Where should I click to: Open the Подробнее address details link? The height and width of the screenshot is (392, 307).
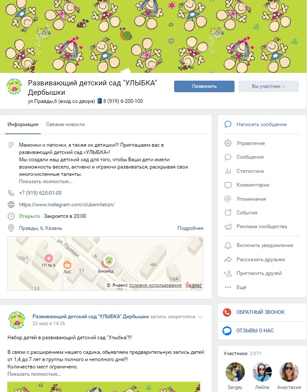tap(190, 228)
